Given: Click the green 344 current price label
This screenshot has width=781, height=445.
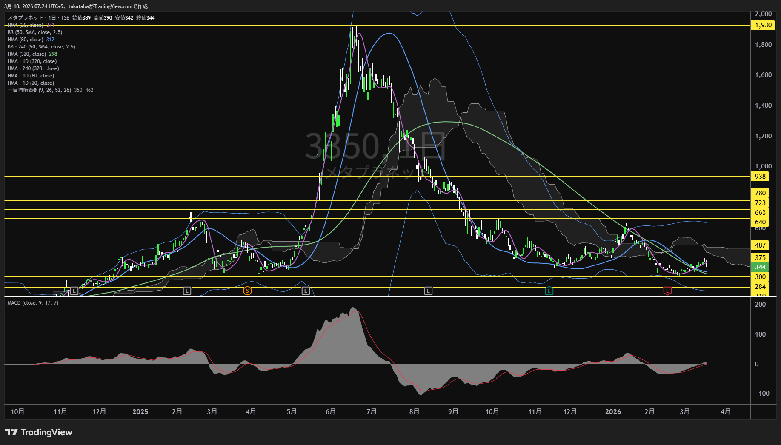Looking at the screenshot, I should point(760,267).
